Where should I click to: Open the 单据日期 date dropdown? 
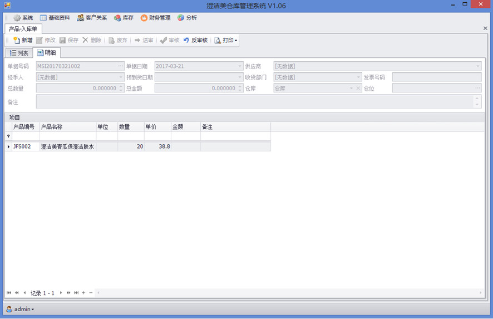(x=240, y=66)
